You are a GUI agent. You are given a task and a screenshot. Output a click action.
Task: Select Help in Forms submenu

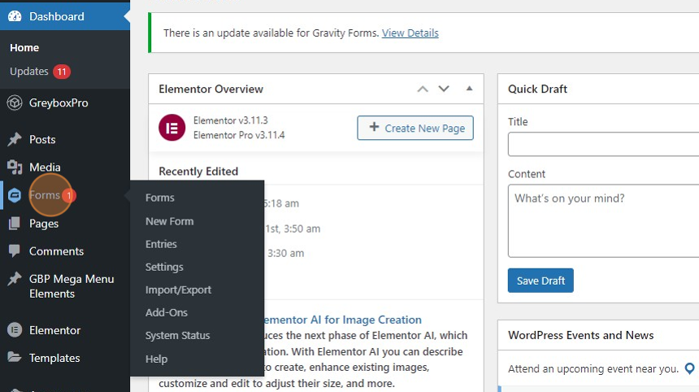click(x=157, y=359)
